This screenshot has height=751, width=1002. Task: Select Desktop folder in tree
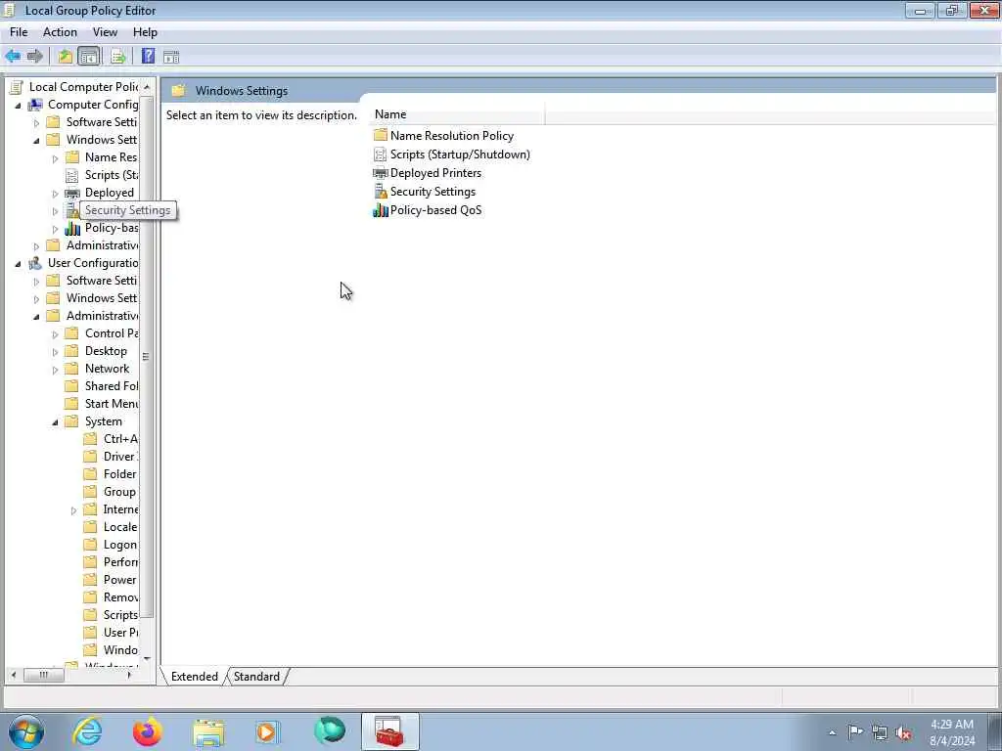coord(106,351)
